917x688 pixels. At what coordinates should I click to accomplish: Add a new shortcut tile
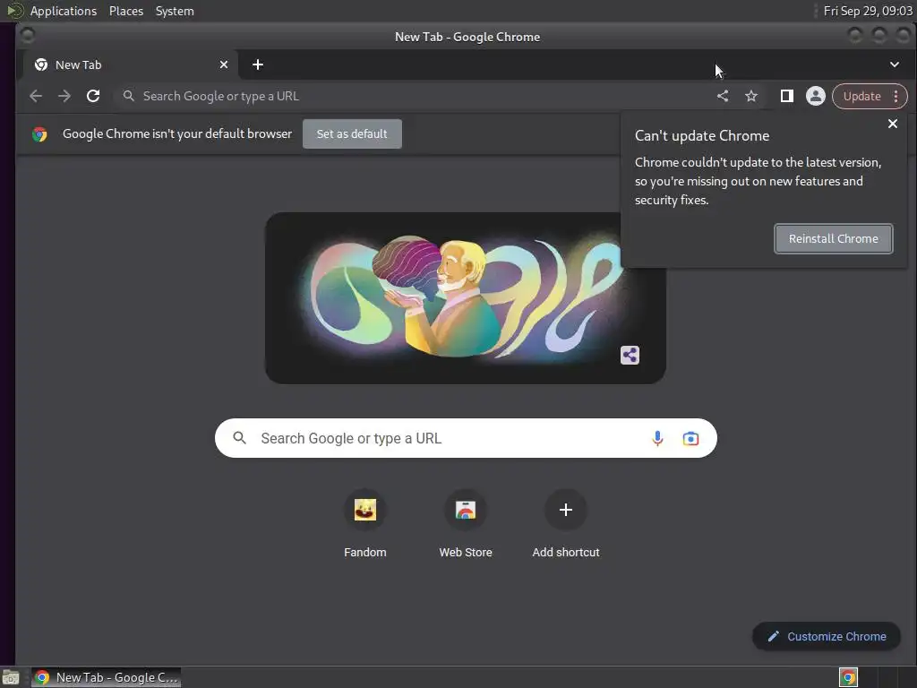(566, 523)
